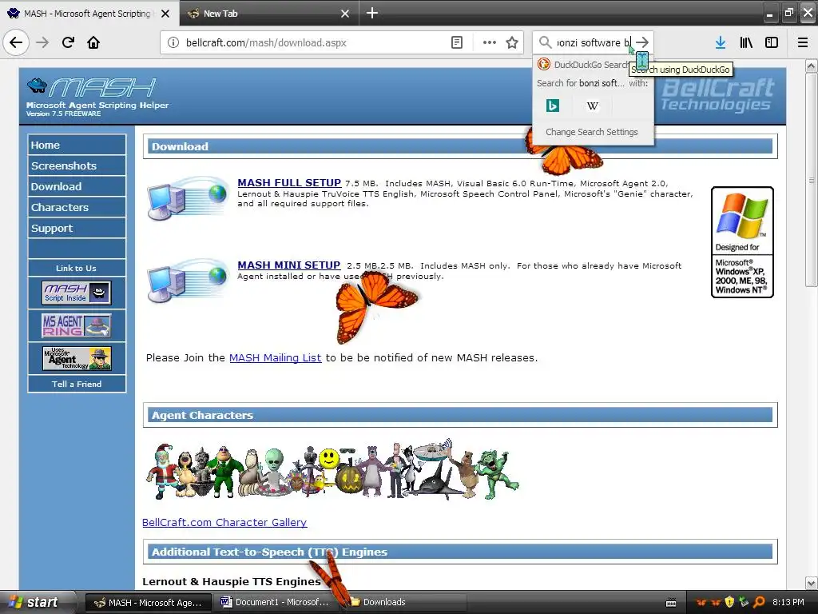The width and height of the screenshot is (818, 614).
Task: Click the mini setup download computer icon
Action: point(187,281)
